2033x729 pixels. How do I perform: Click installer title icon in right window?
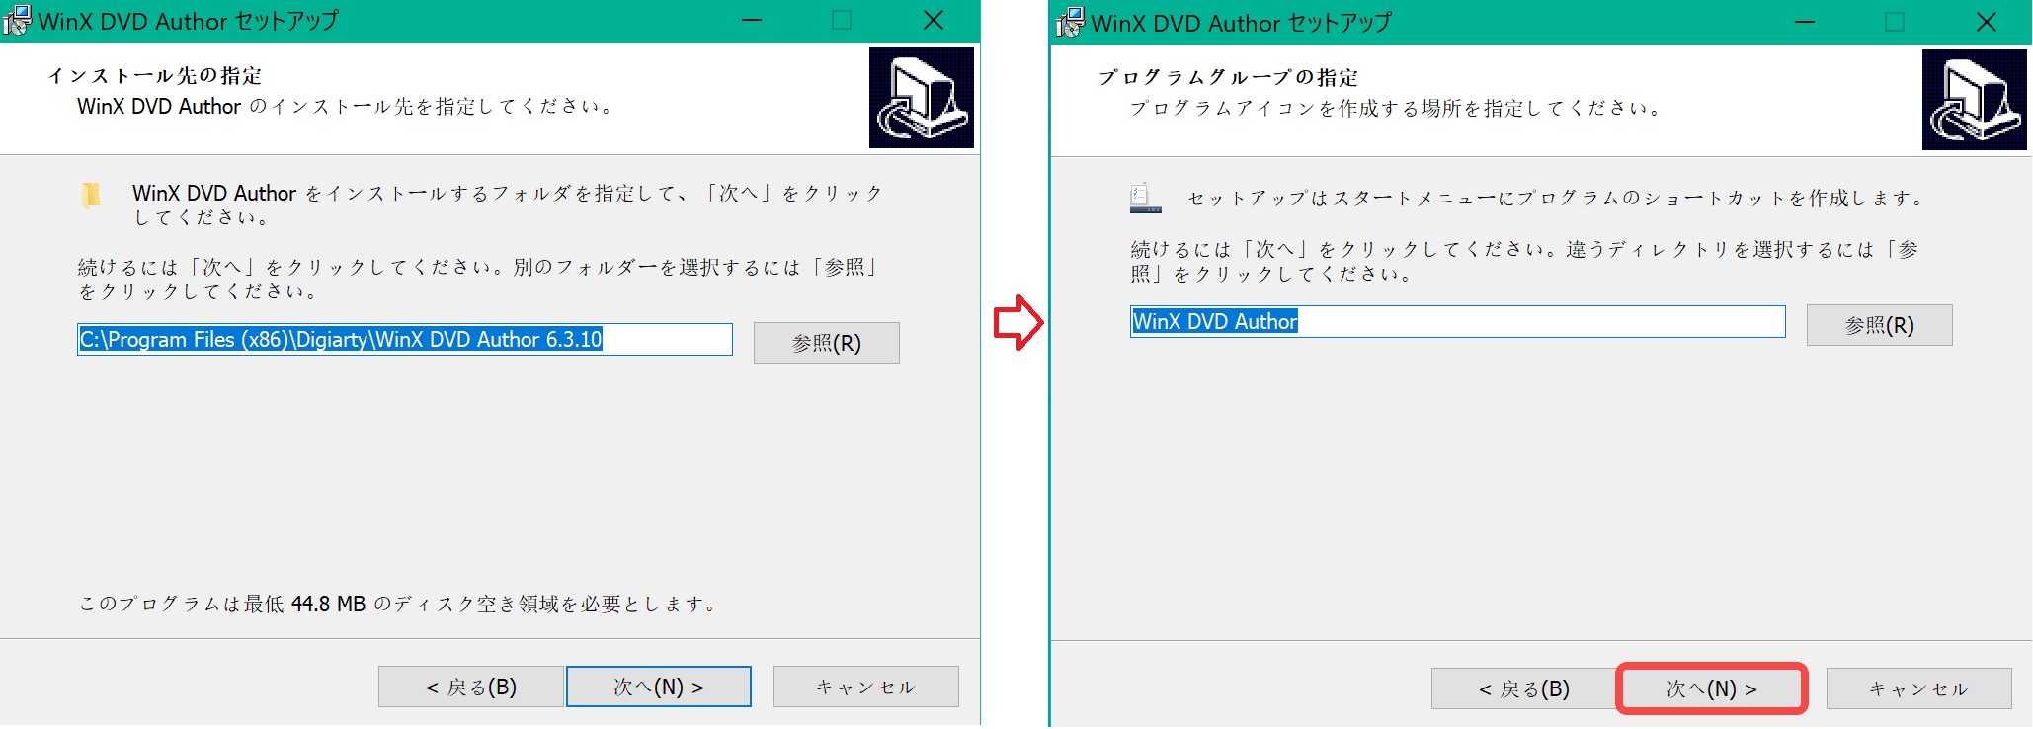pos(1070,22)
